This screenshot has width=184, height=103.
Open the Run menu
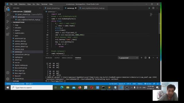click(x=38, y=4)
